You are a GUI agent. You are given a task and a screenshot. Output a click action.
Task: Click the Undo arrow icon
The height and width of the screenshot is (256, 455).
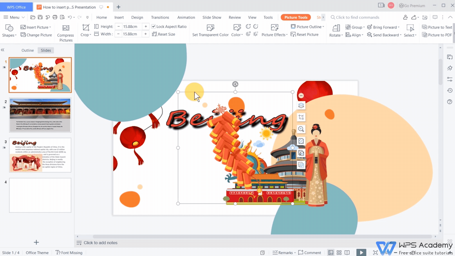coord(70,17)
